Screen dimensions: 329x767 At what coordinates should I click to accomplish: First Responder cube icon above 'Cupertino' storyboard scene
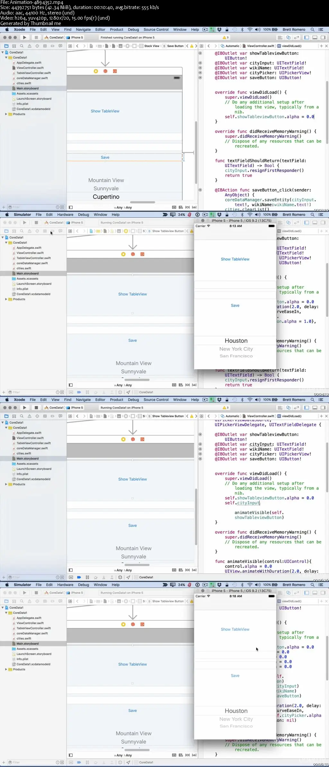(x=105, y=71)
